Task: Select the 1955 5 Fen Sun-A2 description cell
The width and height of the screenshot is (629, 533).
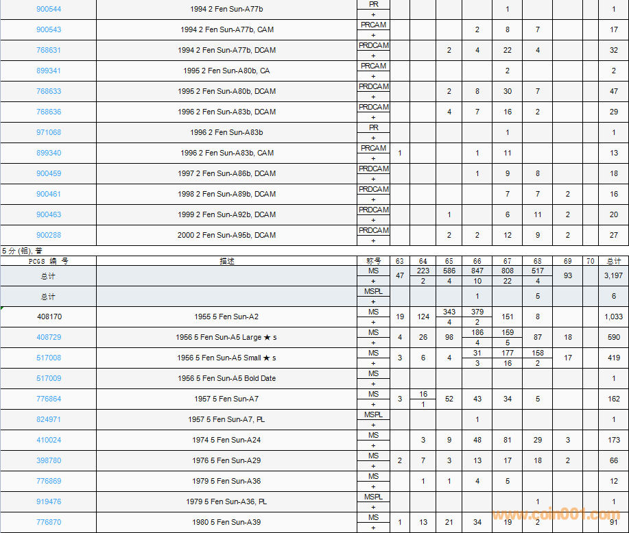Action: (x=226, y=317)
